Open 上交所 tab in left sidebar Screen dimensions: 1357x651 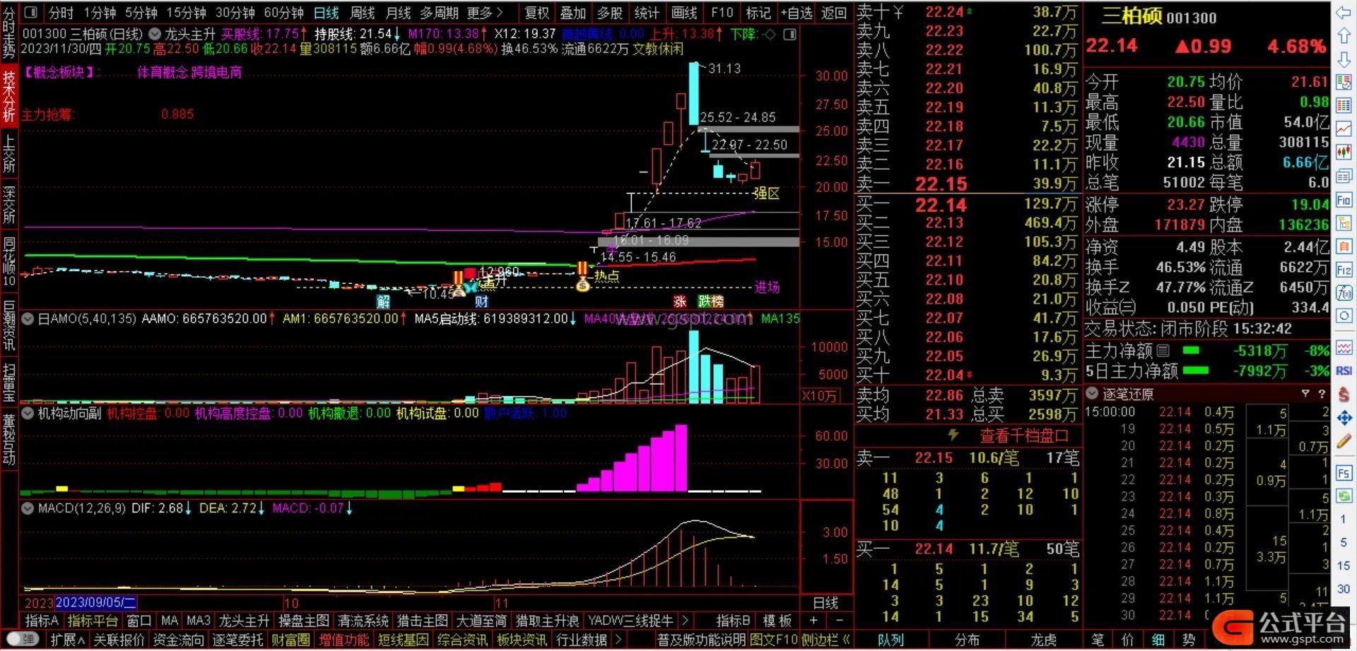click(8, 155)
